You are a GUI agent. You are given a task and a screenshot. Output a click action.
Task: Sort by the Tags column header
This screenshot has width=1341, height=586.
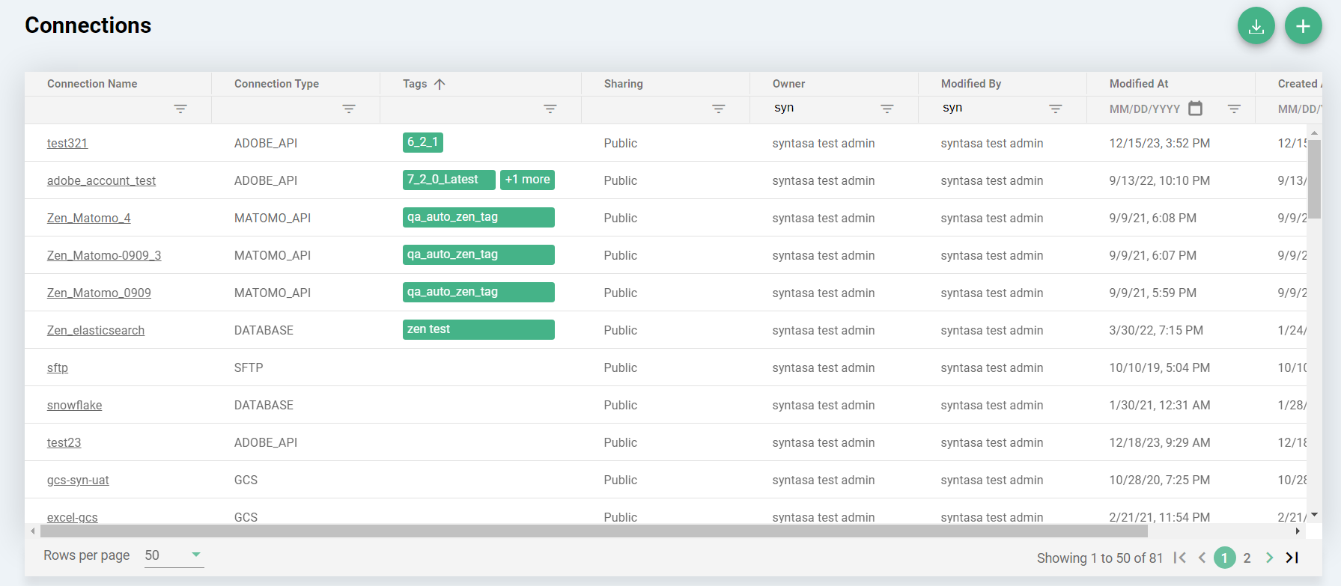tap(416, 84)
